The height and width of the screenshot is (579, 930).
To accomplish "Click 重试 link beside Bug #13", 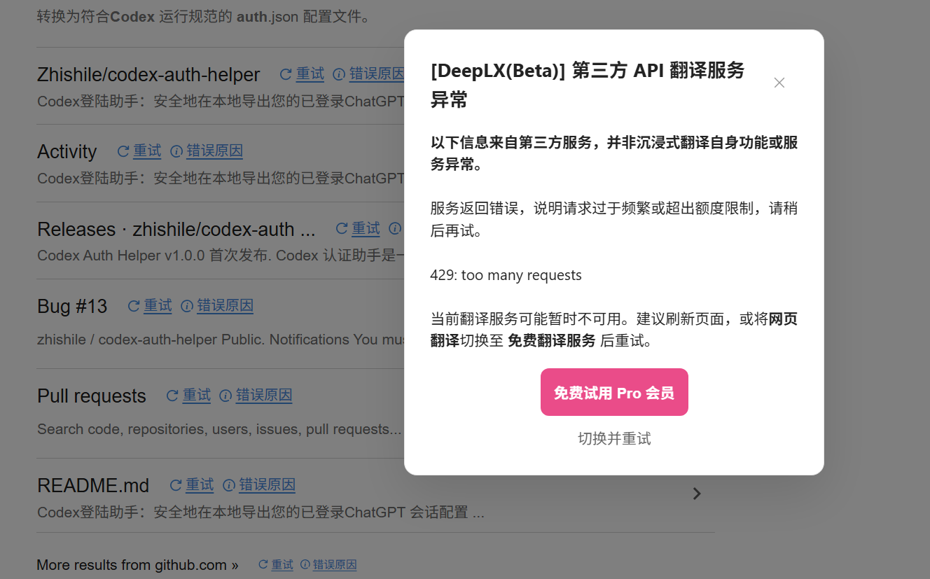I will pyautogui.click(x=158, y=306).
